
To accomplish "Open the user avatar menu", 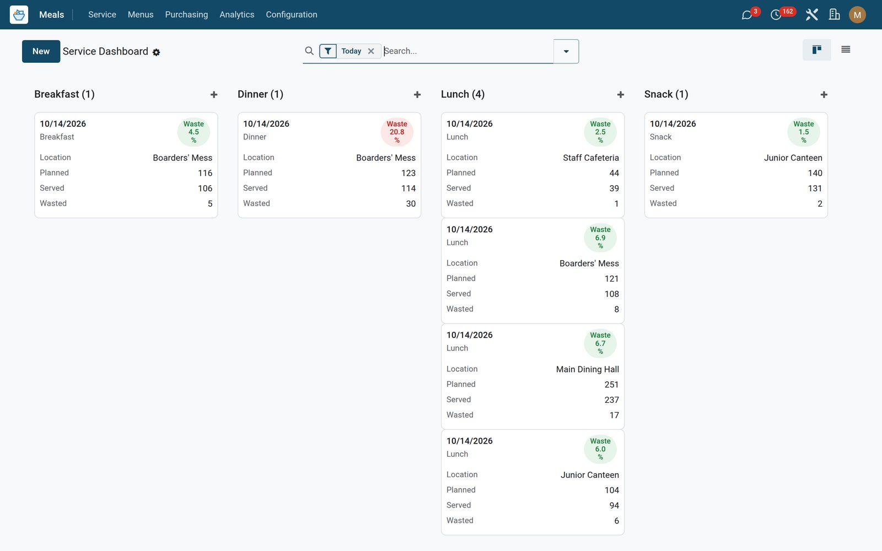I will tap(857, 15).
